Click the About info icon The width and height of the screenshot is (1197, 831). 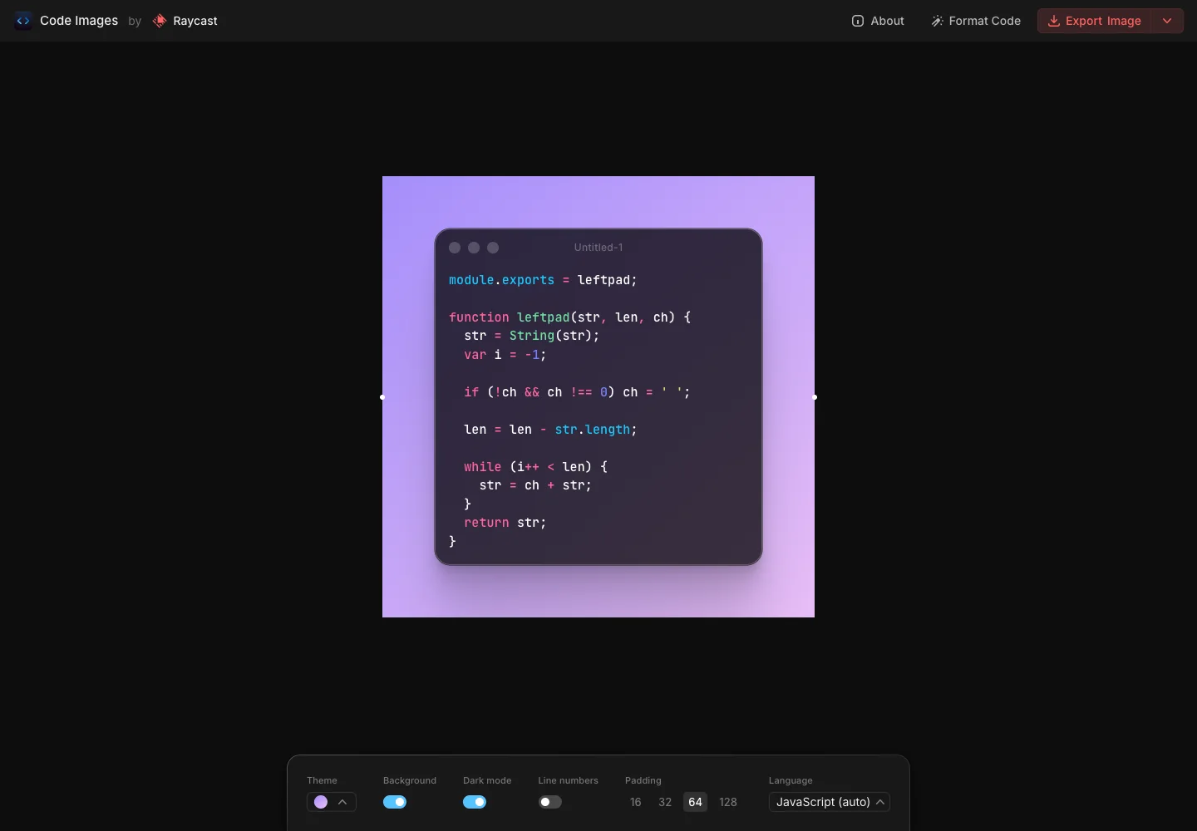tap(858, 21)
